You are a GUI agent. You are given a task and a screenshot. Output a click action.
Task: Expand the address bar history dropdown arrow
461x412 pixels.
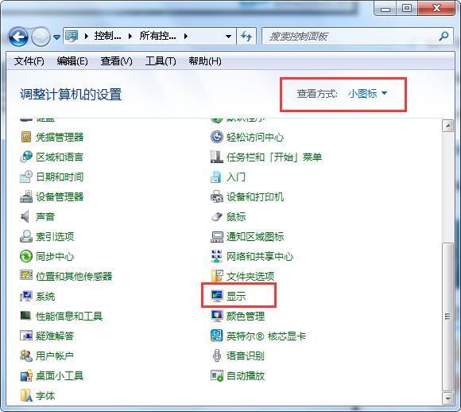point(228,37)
